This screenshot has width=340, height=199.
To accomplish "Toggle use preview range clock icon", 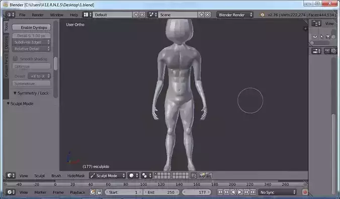I will coord(93,192).
